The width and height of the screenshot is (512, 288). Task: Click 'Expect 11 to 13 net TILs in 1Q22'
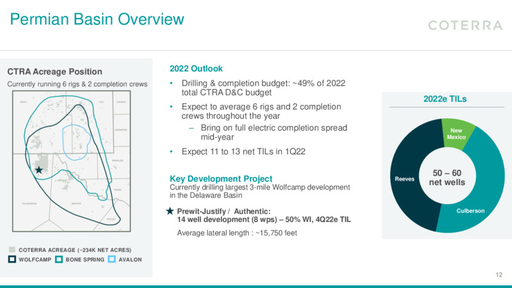[243, 152]
